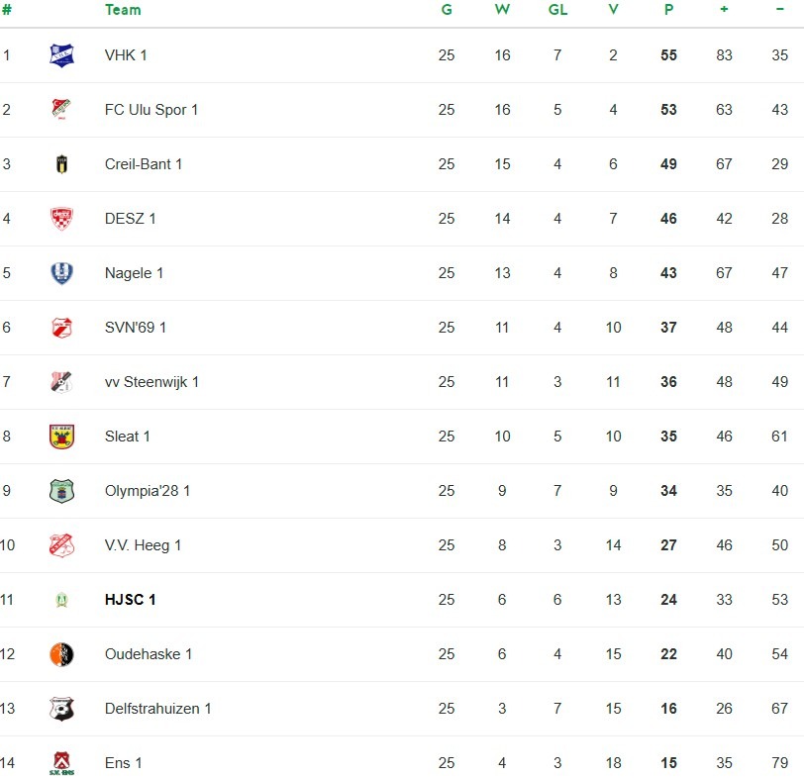Click the SVN'69 1 club logo
Screen dimensions: 804x778
[62, 328]
